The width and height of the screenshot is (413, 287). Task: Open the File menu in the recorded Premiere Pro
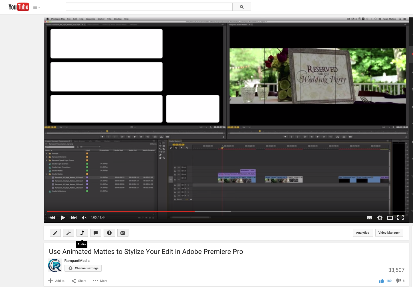coord(69,19)
